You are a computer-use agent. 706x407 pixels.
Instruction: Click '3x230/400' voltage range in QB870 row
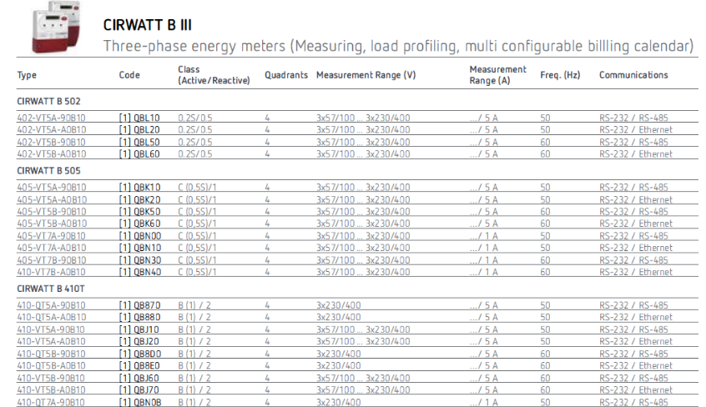tap(339, 305)
